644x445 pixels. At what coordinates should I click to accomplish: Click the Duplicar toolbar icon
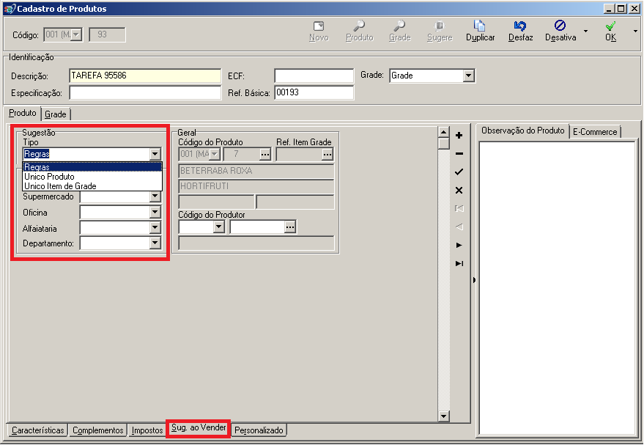click(480, 26)
